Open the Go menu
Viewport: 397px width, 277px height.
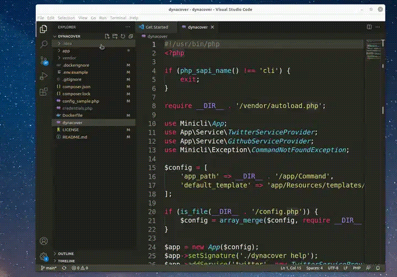point(93,18)
